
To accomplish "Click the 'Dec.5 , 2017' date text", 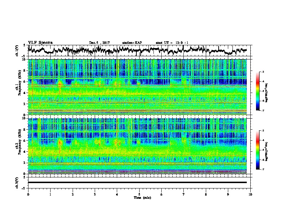I will tap(99, 43).
